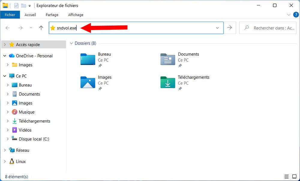This screenshot has height=181, width=300.
Task: Open the Partage ribbon tab
Action: click(x=52, y=15)
